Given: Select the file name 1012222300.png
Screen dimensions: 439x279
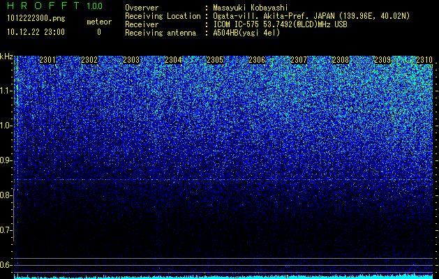Looking at the screenshot, I should click(36, 18).
